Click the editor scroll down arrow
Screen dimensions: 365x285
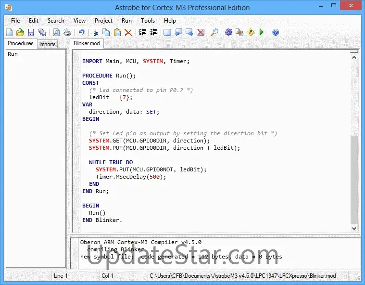(x=354, y=228)
